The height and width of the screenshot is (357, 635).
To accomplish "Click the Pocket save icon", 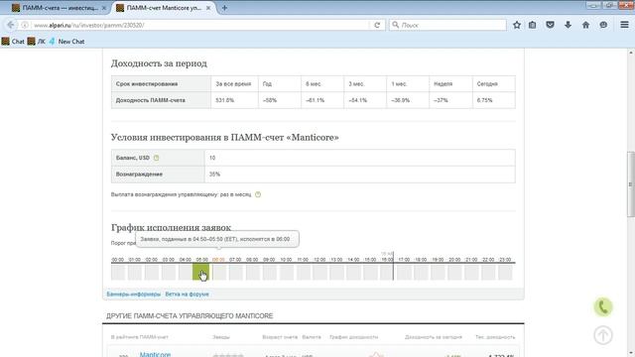I will pos(550,25).
